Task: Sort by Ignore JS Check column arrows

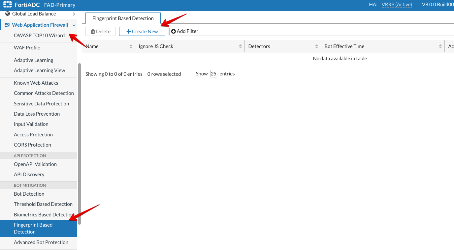Action: pyautogui.click(x=241, y=46)
